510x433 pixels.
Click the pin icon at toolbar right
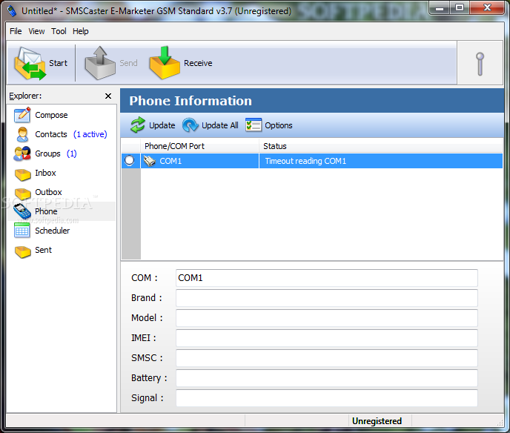click(x=480, y=64)
